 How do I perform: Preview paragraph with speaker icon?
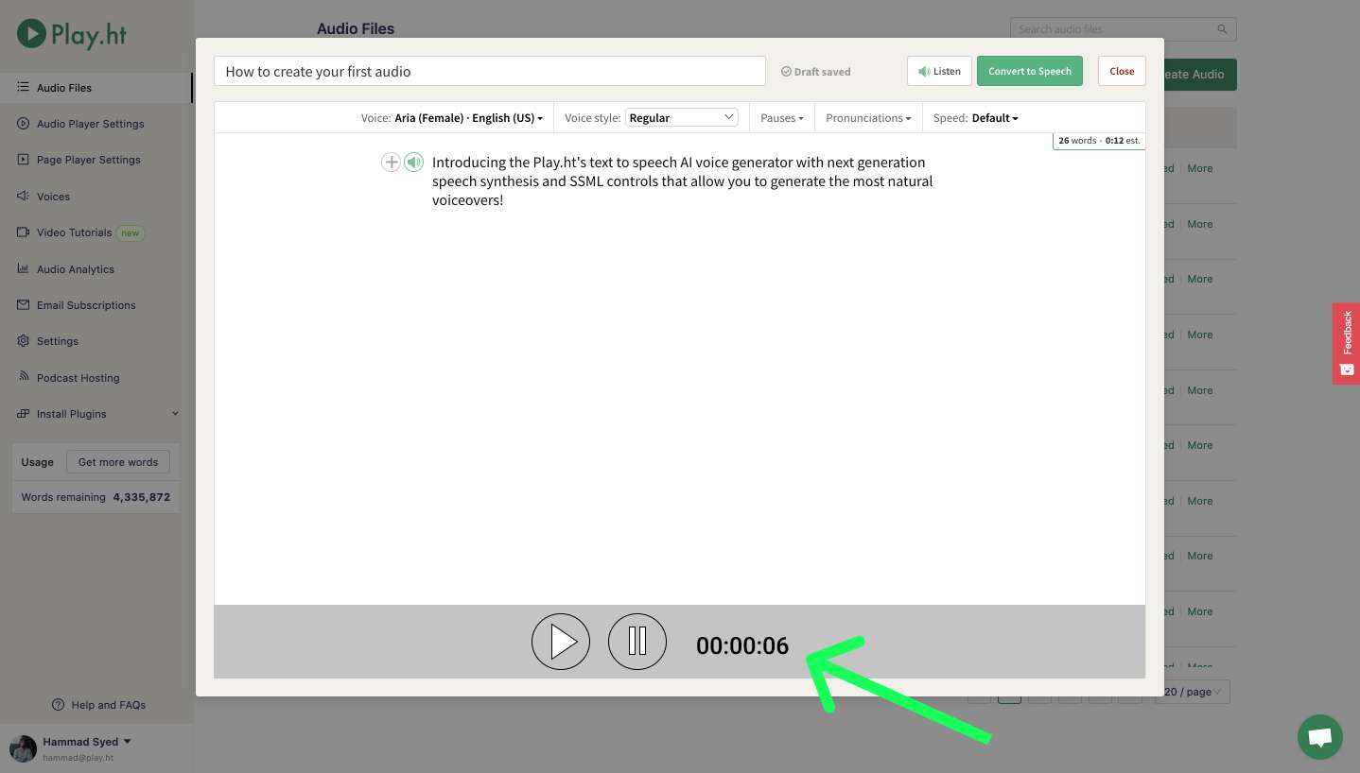coord(413,162)
